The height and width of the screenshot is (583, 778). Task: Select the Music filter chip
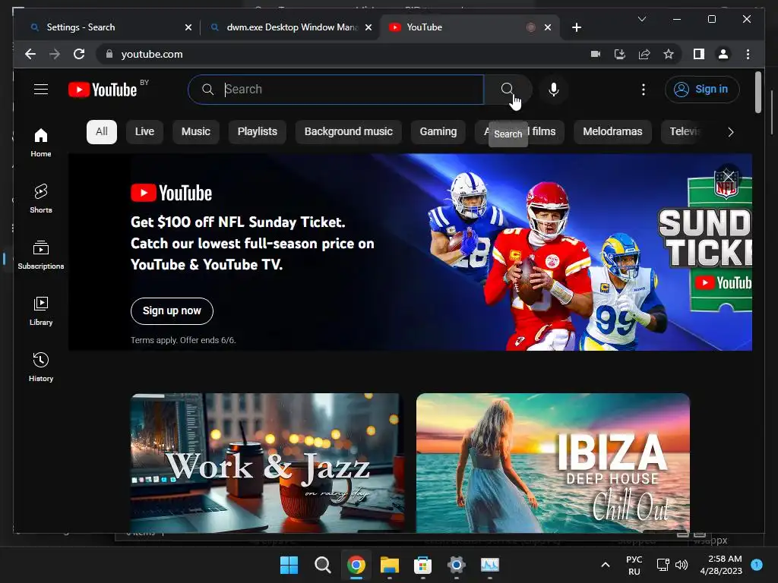196,132
